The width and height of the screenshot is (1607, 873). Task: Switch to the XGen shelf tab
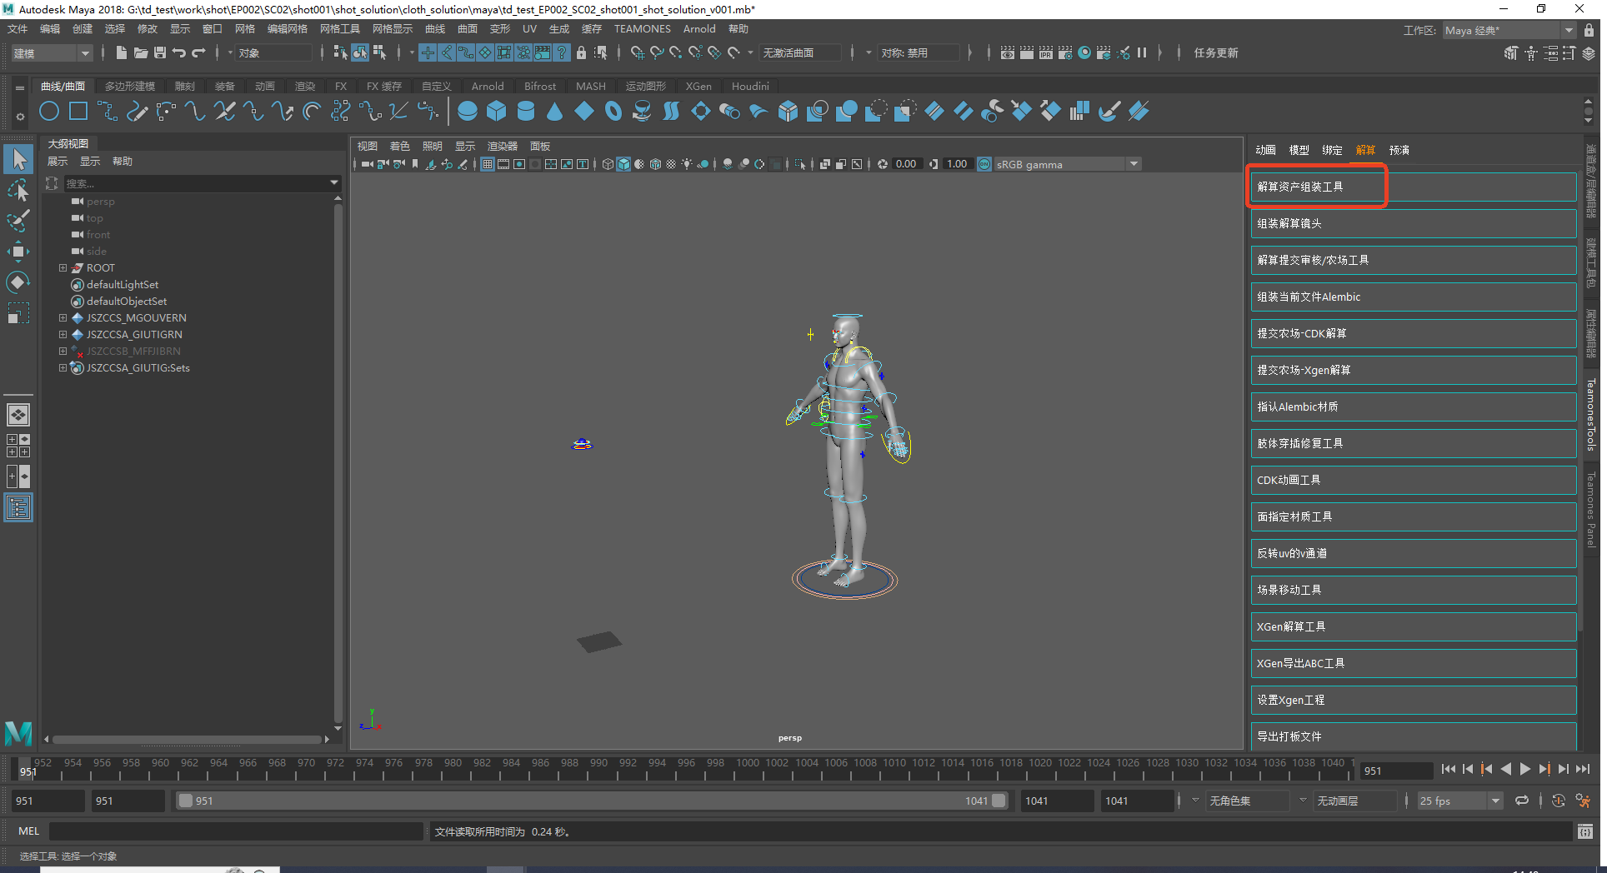[698, 86]
